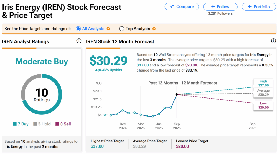Image resolution: width=277 pixels, height=154 pixels.
Task: Click the Low $20.00 forecast label on chart
Action: 263,106
